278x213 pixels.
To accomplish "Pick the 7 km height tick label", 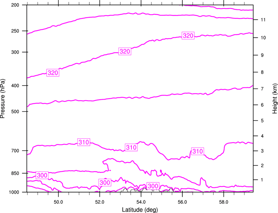I will [x=262, y=89].
